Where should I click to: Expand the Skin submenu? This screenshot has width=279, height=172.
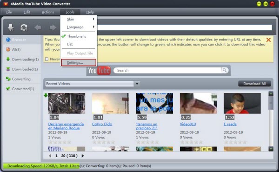[x=79, y=19]
